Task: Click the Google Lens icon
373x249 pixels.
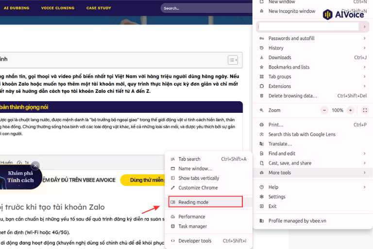Action: pos(262,134)
